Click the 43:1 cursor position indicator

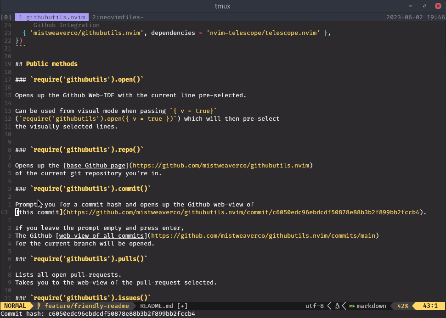pyautogui.click(x=430, y=306)
